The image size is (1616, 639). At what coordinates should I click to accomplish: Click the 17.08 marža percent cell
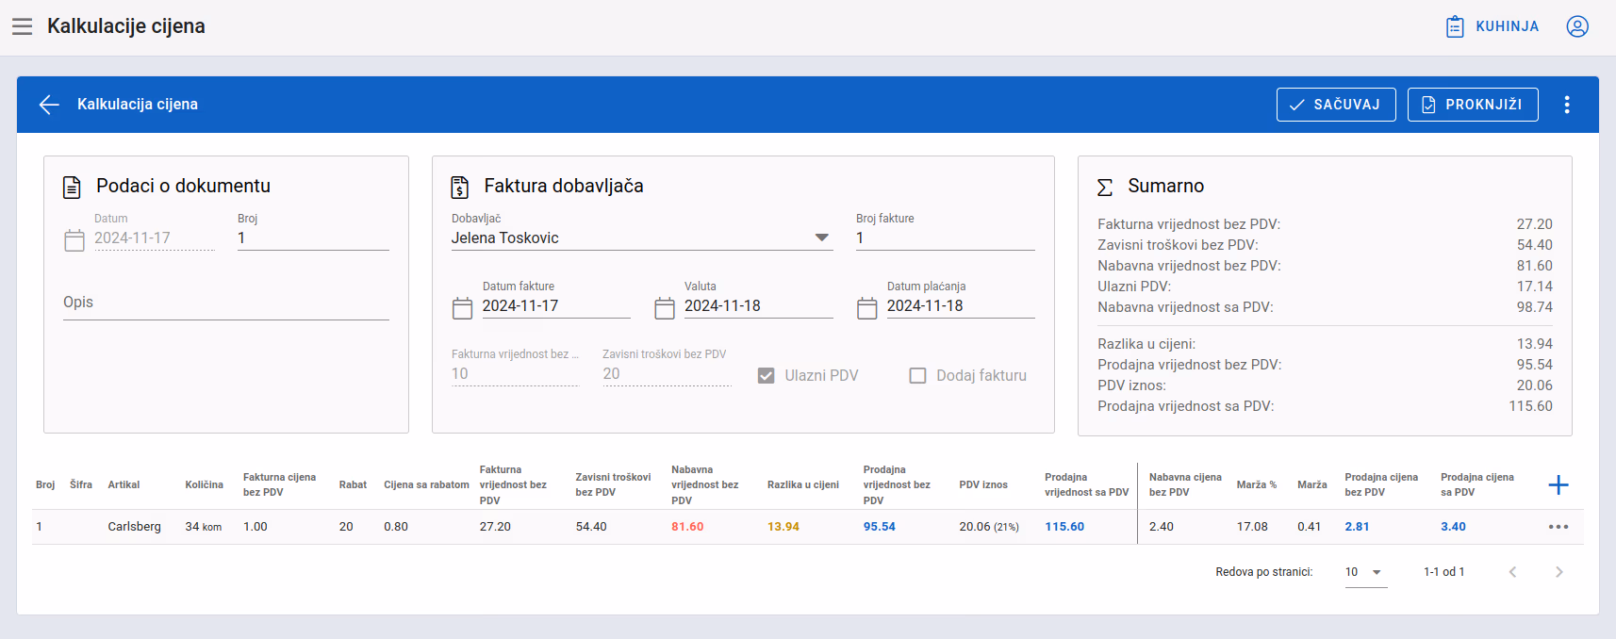point(1252,527)
